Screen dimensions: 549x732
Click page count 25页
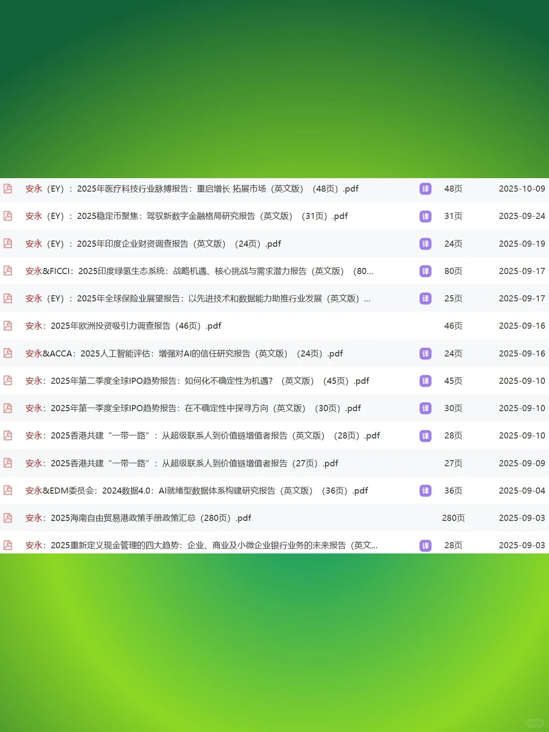tap(453, 298)
